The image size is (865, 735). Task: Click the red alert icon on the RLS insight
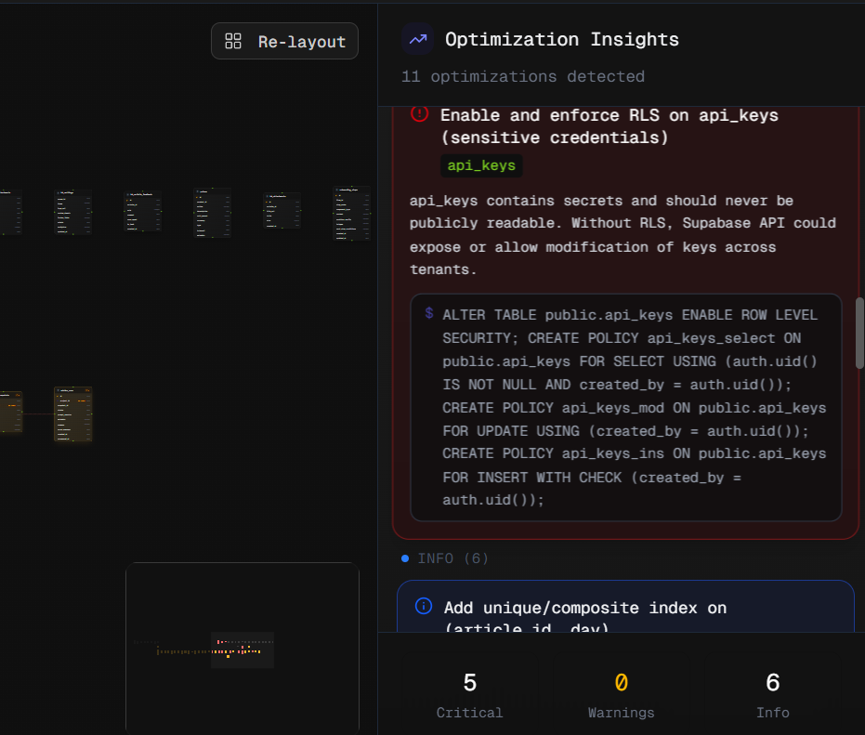point(419,113)
